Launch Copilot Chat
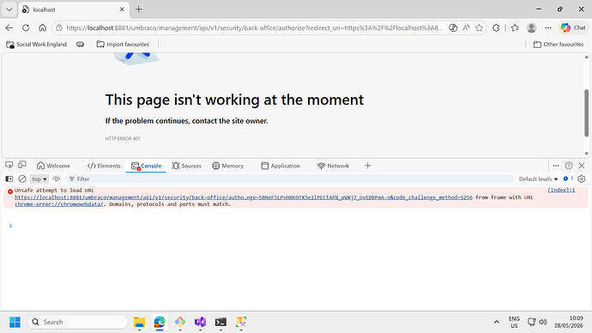The width and height of the screenshot is (592, 333). [x=573, y=27]
